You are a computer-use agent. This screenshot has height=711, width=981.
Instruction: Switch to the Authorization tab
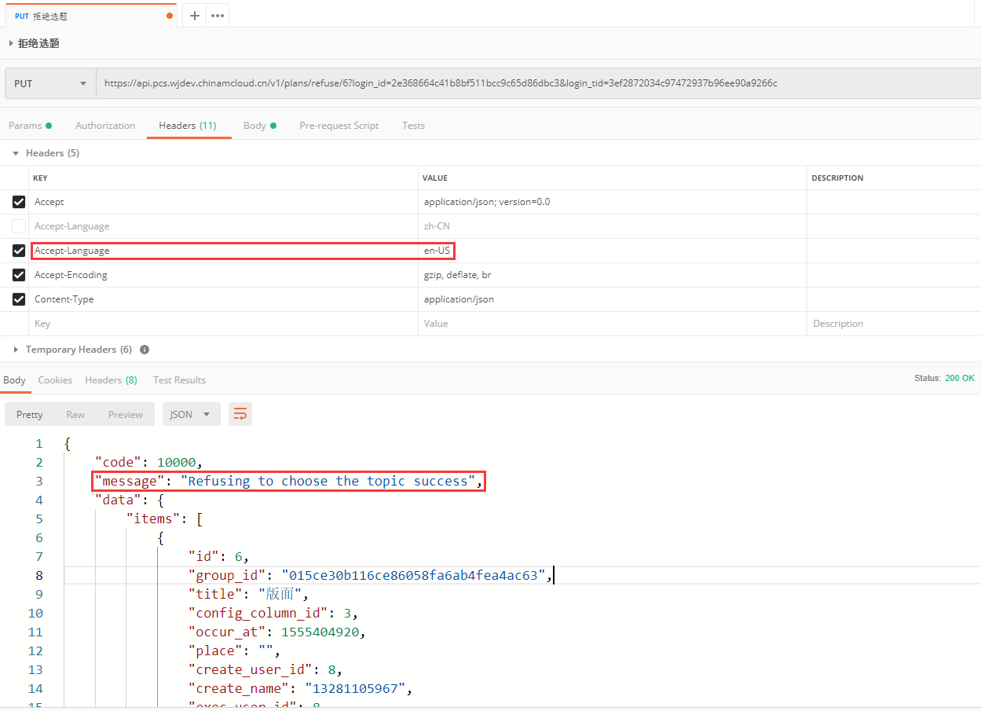coord(105,126)
